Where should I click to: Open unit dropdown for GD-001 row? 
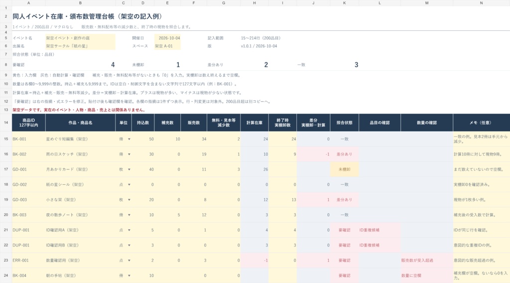pyautogui.click(x=129, y=169)
